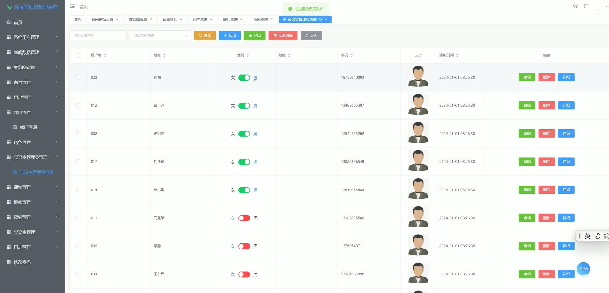609x293 pixels.
Task: Open the theme/skin shirt icon at top right
Action: (x=575, y=6)
